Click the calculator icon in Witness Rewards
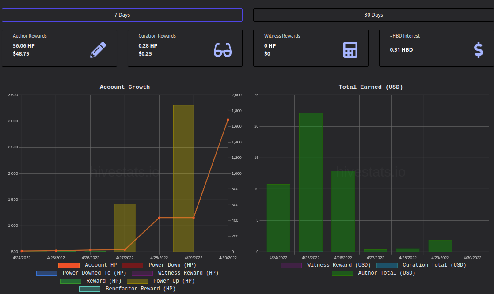 350,50
